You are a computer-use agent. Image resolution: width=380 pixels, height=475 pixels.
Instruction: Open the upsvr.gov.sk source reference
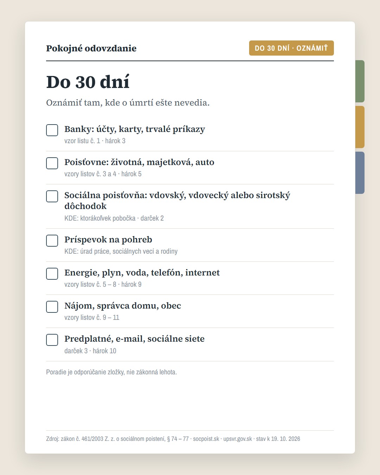(x=237, y=439)
